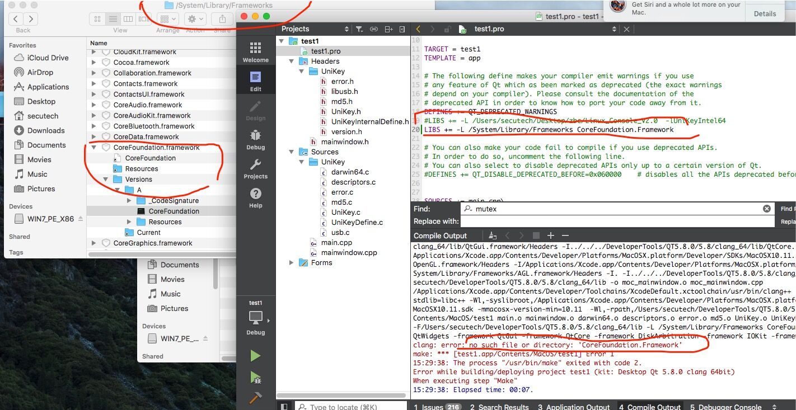Click the Stop build square icon
Viewport: 796px width, 410px height.
(536, 235)
